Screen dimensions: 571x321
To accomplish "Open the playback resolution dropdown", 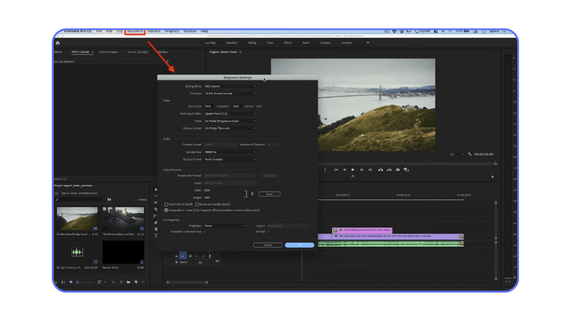I will coord(457,154).
